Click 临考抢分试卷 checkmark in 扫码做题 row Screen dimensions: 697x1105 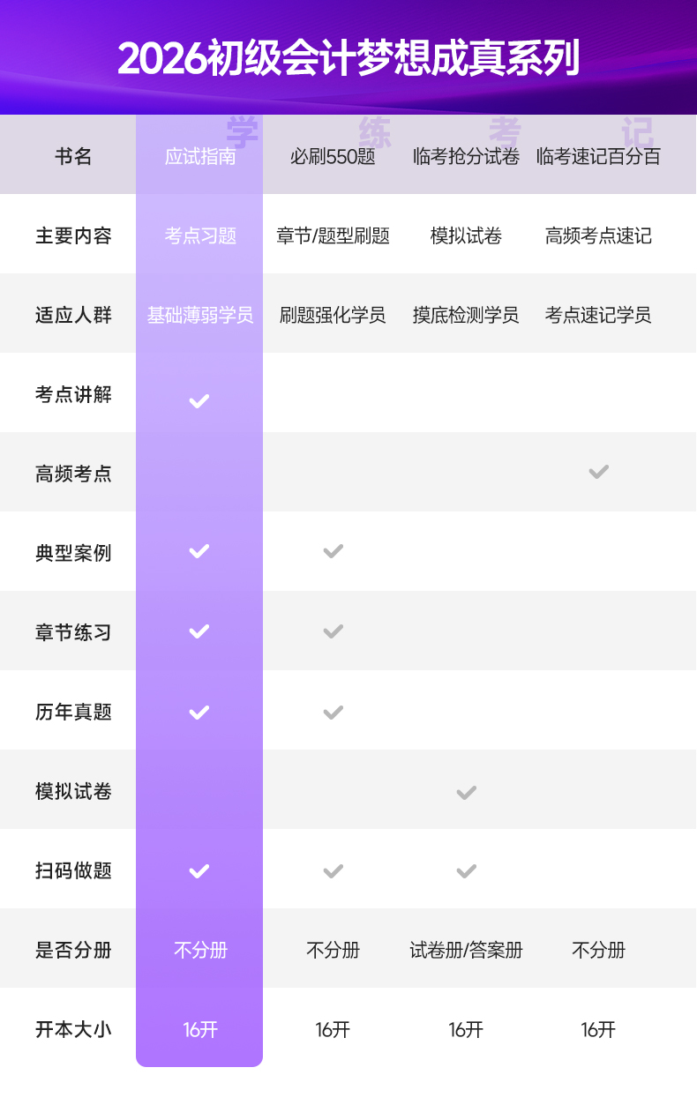(x=466, y=871)
